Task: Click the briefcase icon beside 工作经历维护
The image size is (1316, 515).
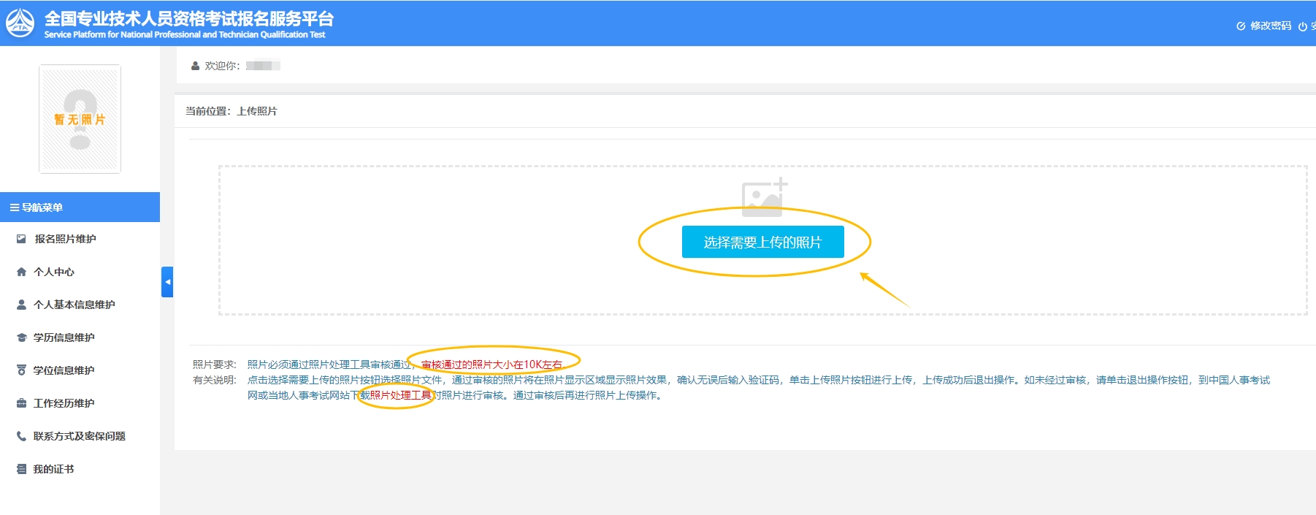Action: pos(21,403)
